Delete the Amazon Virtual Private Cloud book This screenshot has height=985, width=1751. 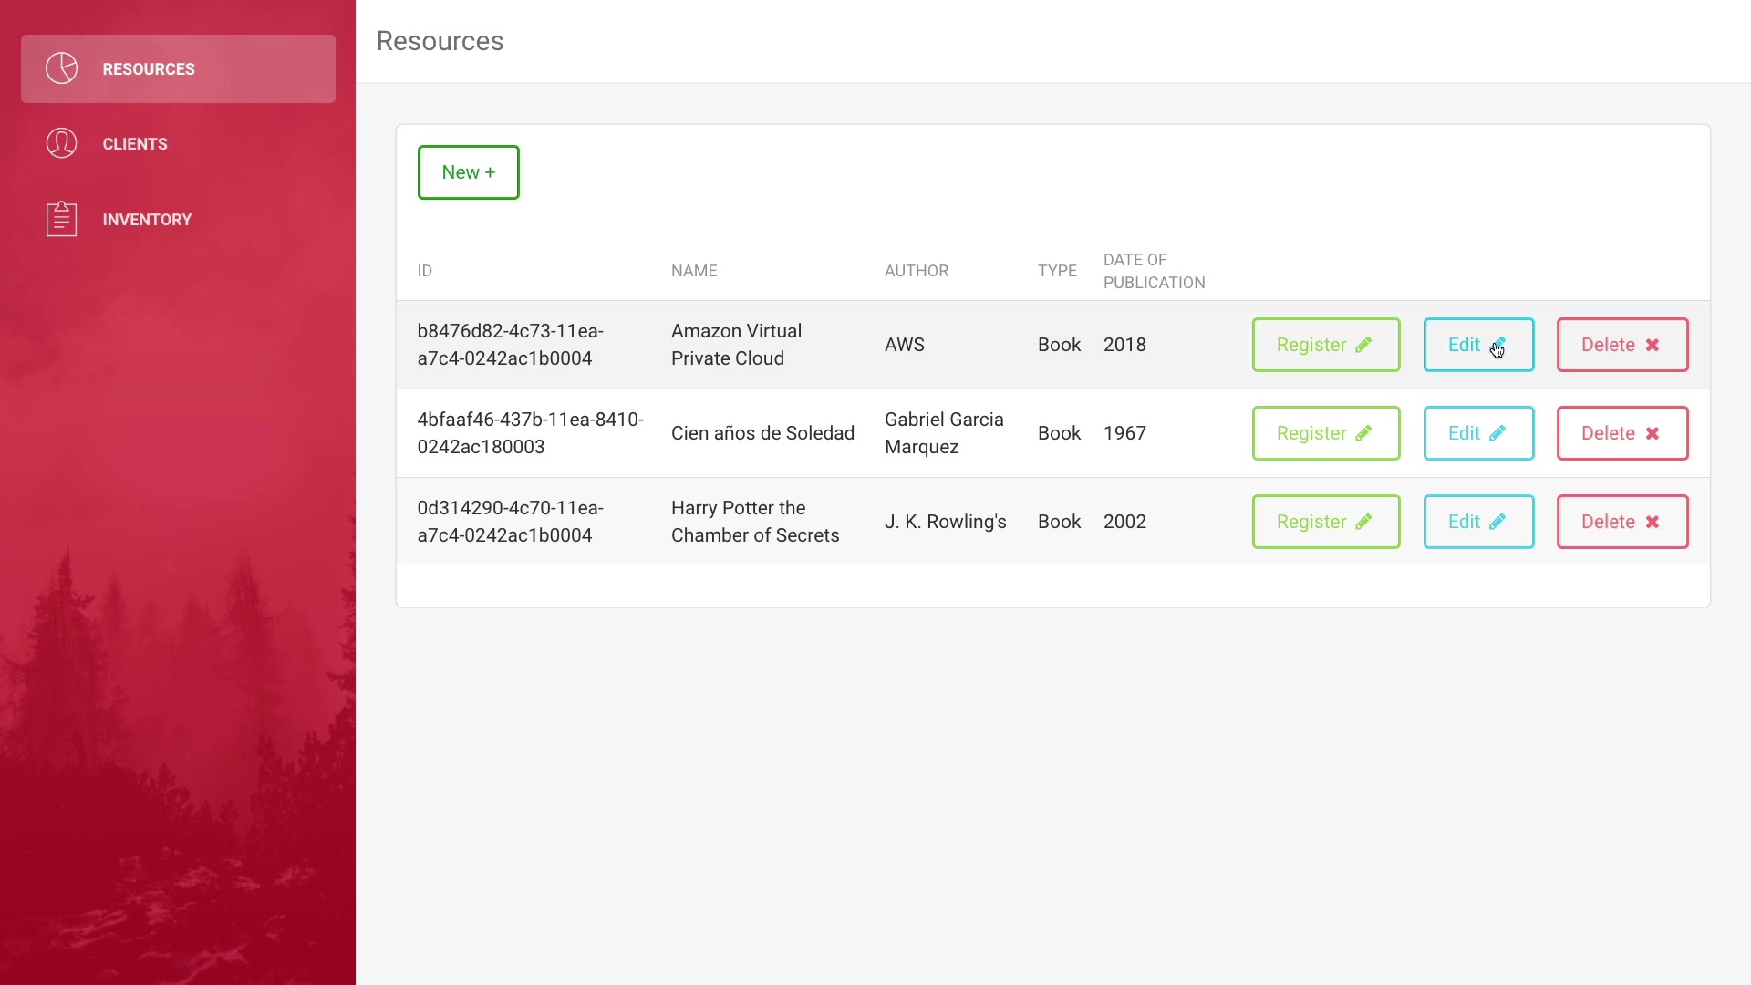(x=1621, y=345)
